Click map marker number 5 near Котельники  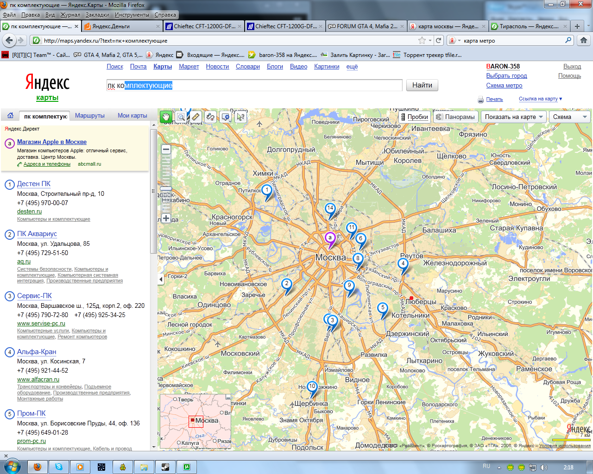tap(383, 308)
